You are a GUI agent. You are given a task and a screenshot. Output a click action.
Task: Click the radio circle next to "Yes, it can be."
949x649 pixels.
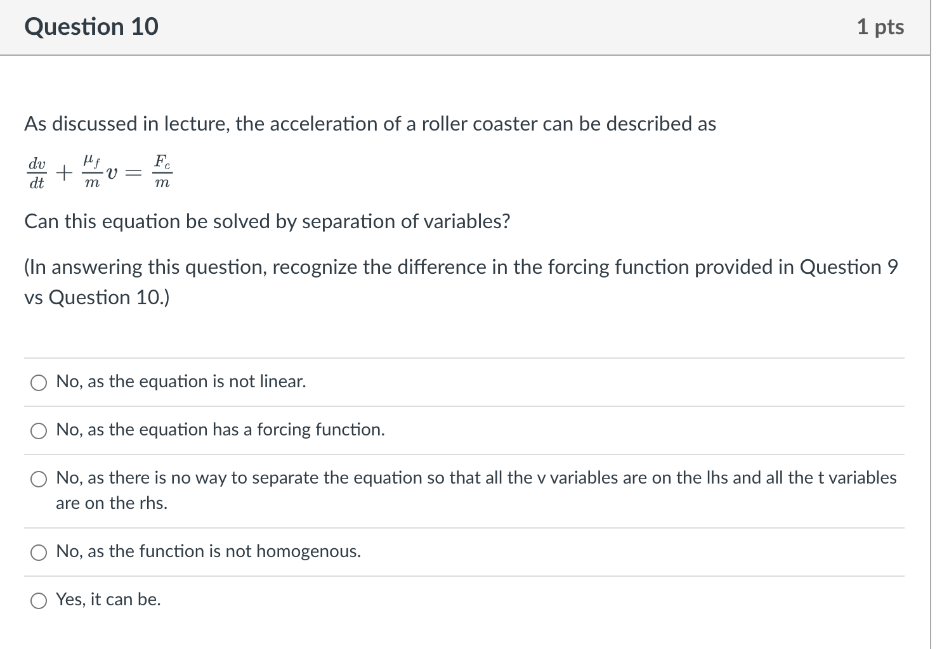39,600
